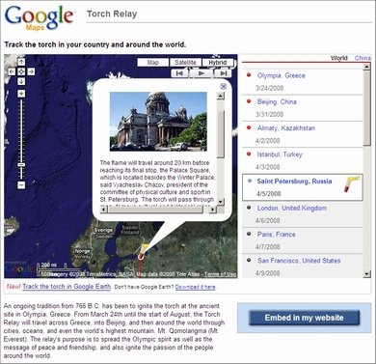Open the China tab
The image size is (376, 364).
[x=363, y=58]
